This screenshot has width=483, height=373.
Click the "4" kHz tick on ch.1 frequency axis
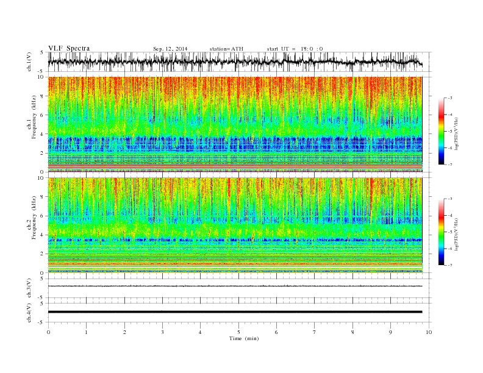click(x=43, y=134)
